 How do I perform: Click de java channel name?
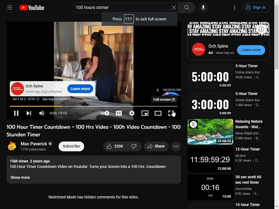coord(240,155)
